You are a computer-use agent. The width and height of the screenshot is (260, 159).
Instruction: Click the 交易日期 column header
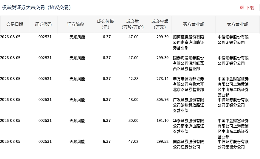click(15, 24)
